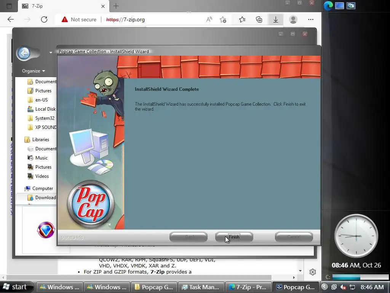Switch to Popcap G... folder taskbar button

(154, 287)
